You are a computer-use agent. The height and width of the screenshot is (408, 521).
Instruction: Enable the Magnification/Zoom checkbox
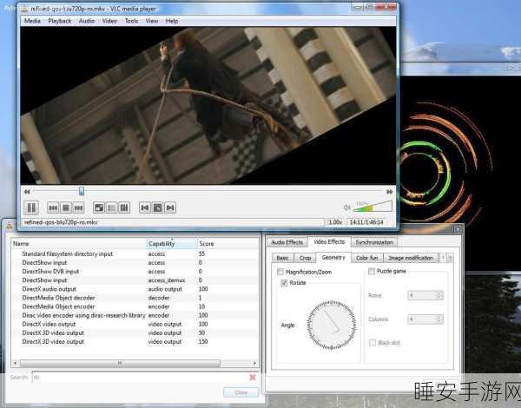pyautogui.click(x=280, y=272)
